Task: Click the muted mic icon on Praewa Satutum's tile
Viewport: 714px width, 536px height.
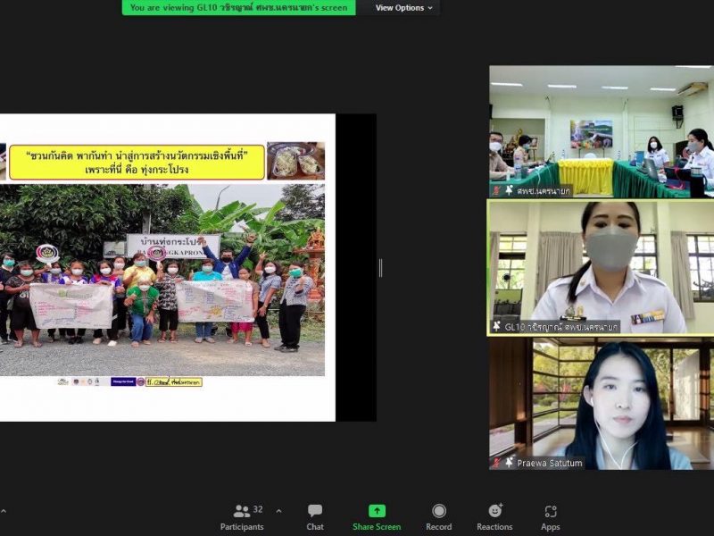Action: [x=496, y=463]
